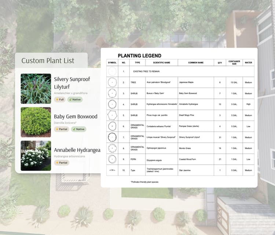Select the Baby Gem Boxwood shrub symbol
The image size is (275, 235).
click(x=112, y=93)
